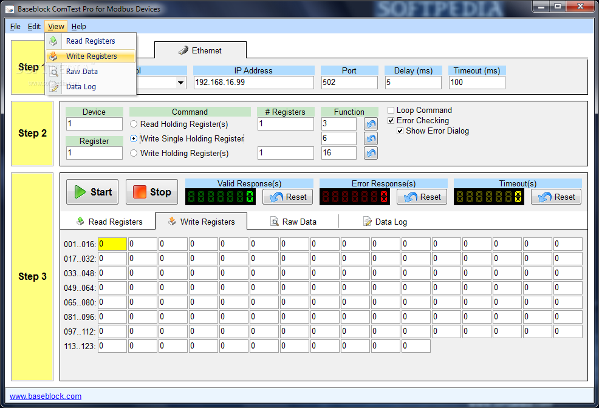The height and width of the screenshot is (408, 599).
Task: Open www.baseblock.com link
Action: [46, 396]
